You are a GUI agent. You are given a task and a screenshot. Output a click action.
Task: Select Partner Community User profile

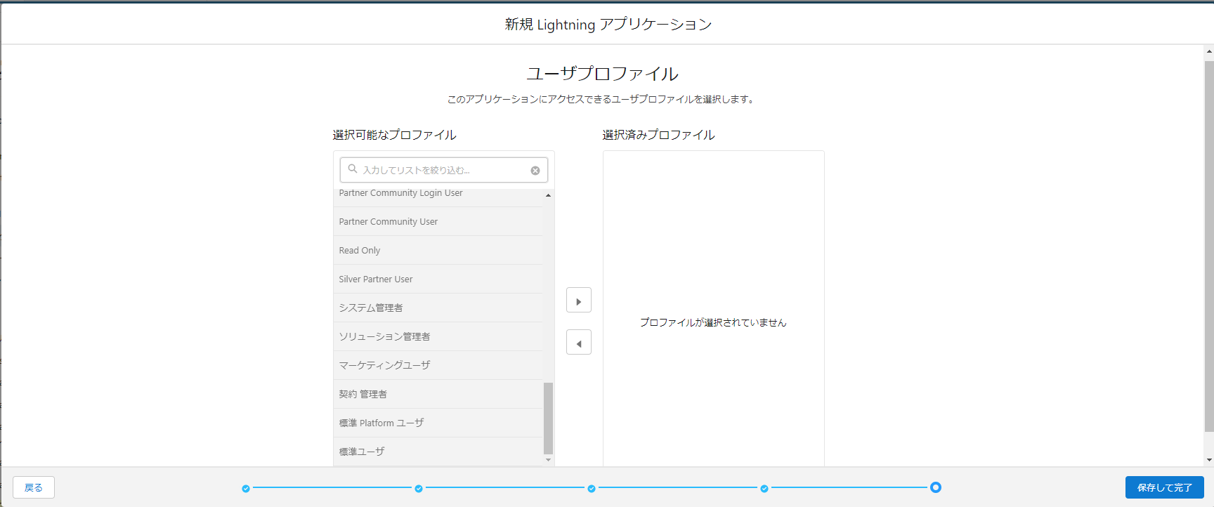[x=438, y=221]
